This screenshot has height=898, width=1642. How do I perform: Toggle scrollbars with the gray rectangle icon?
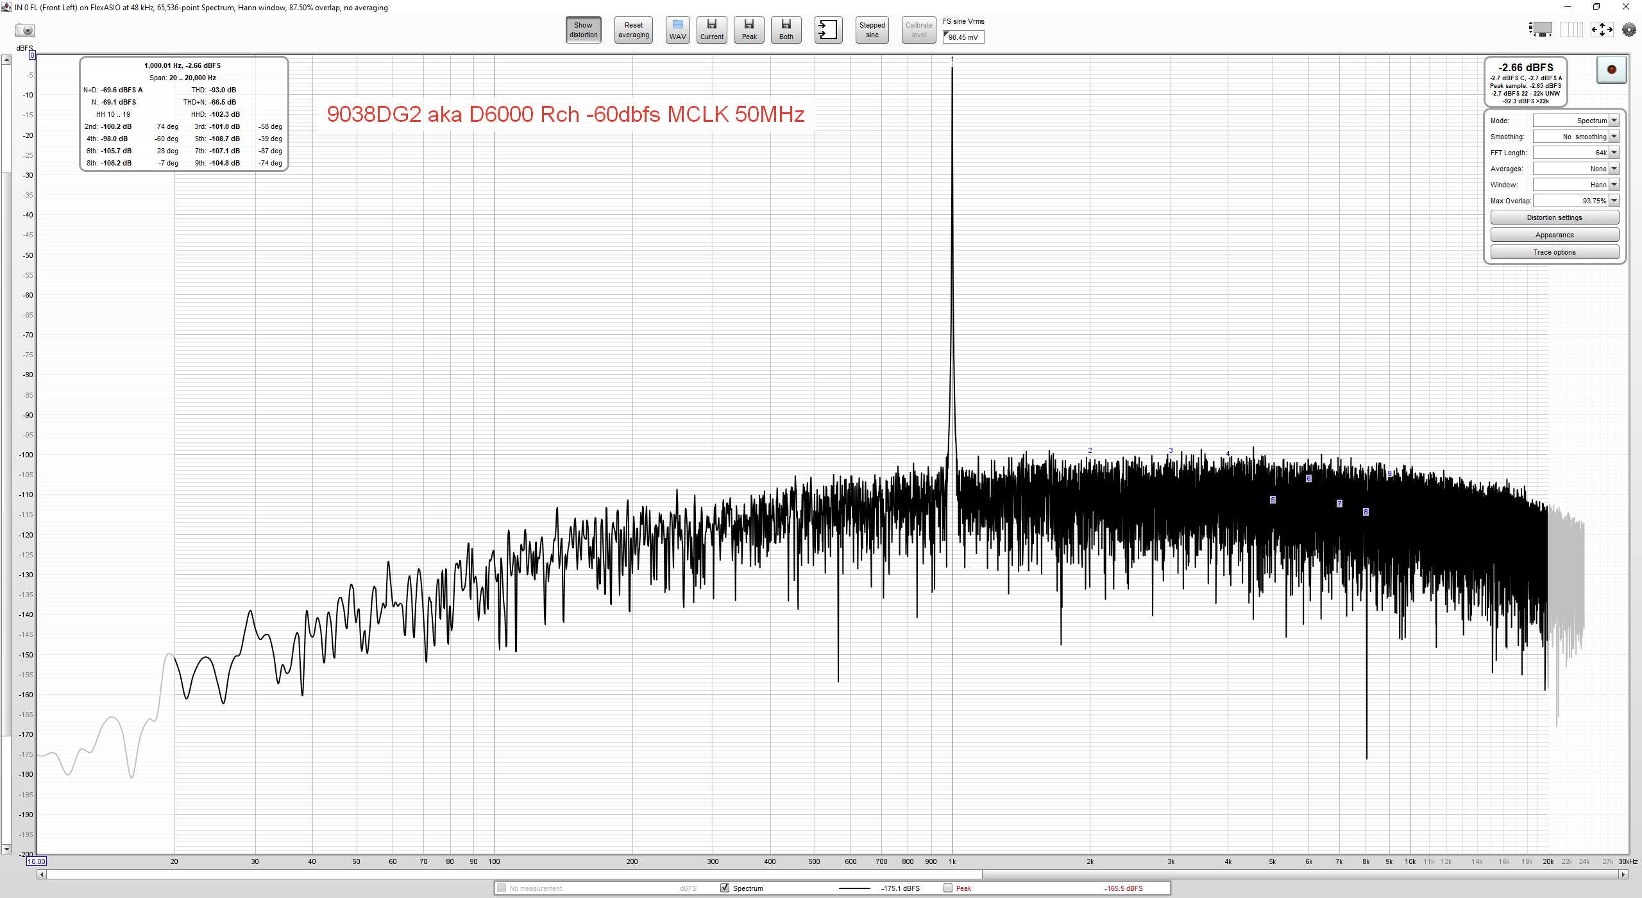click(x=1541, y=30)
